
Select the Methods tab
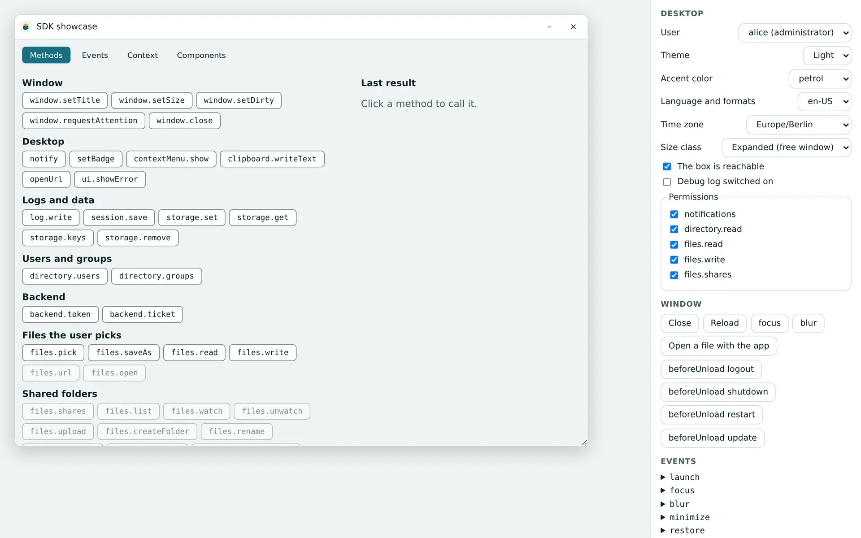pos(46,55)
